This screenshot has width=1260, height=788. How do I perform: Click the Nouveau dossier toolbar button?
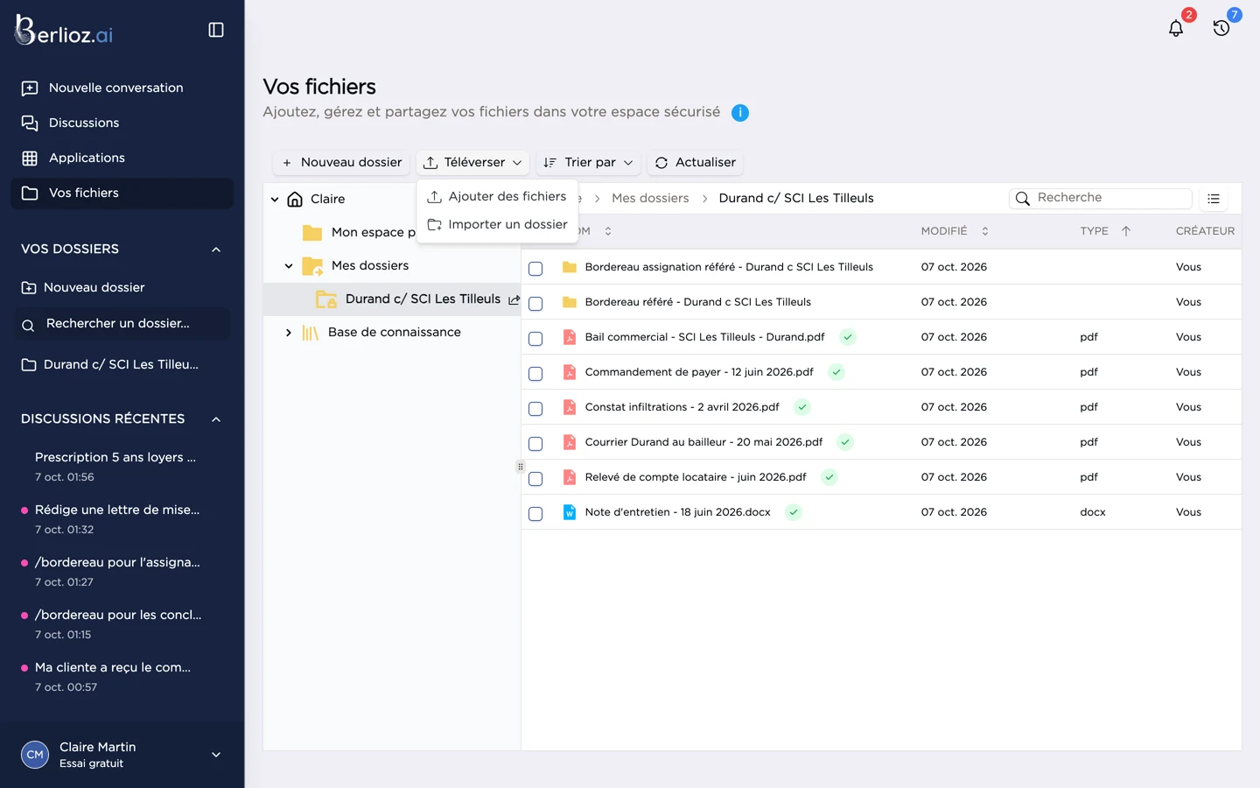(x=341, y=163)
